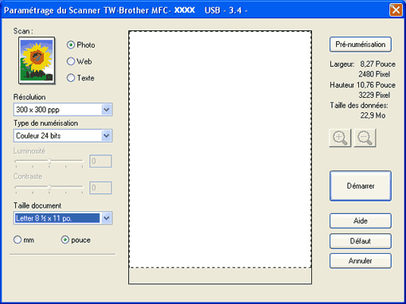406x304 pixels.
Task: Click the Letter 8 ½ x 11 po. field
Action: [x=63, y=218]
